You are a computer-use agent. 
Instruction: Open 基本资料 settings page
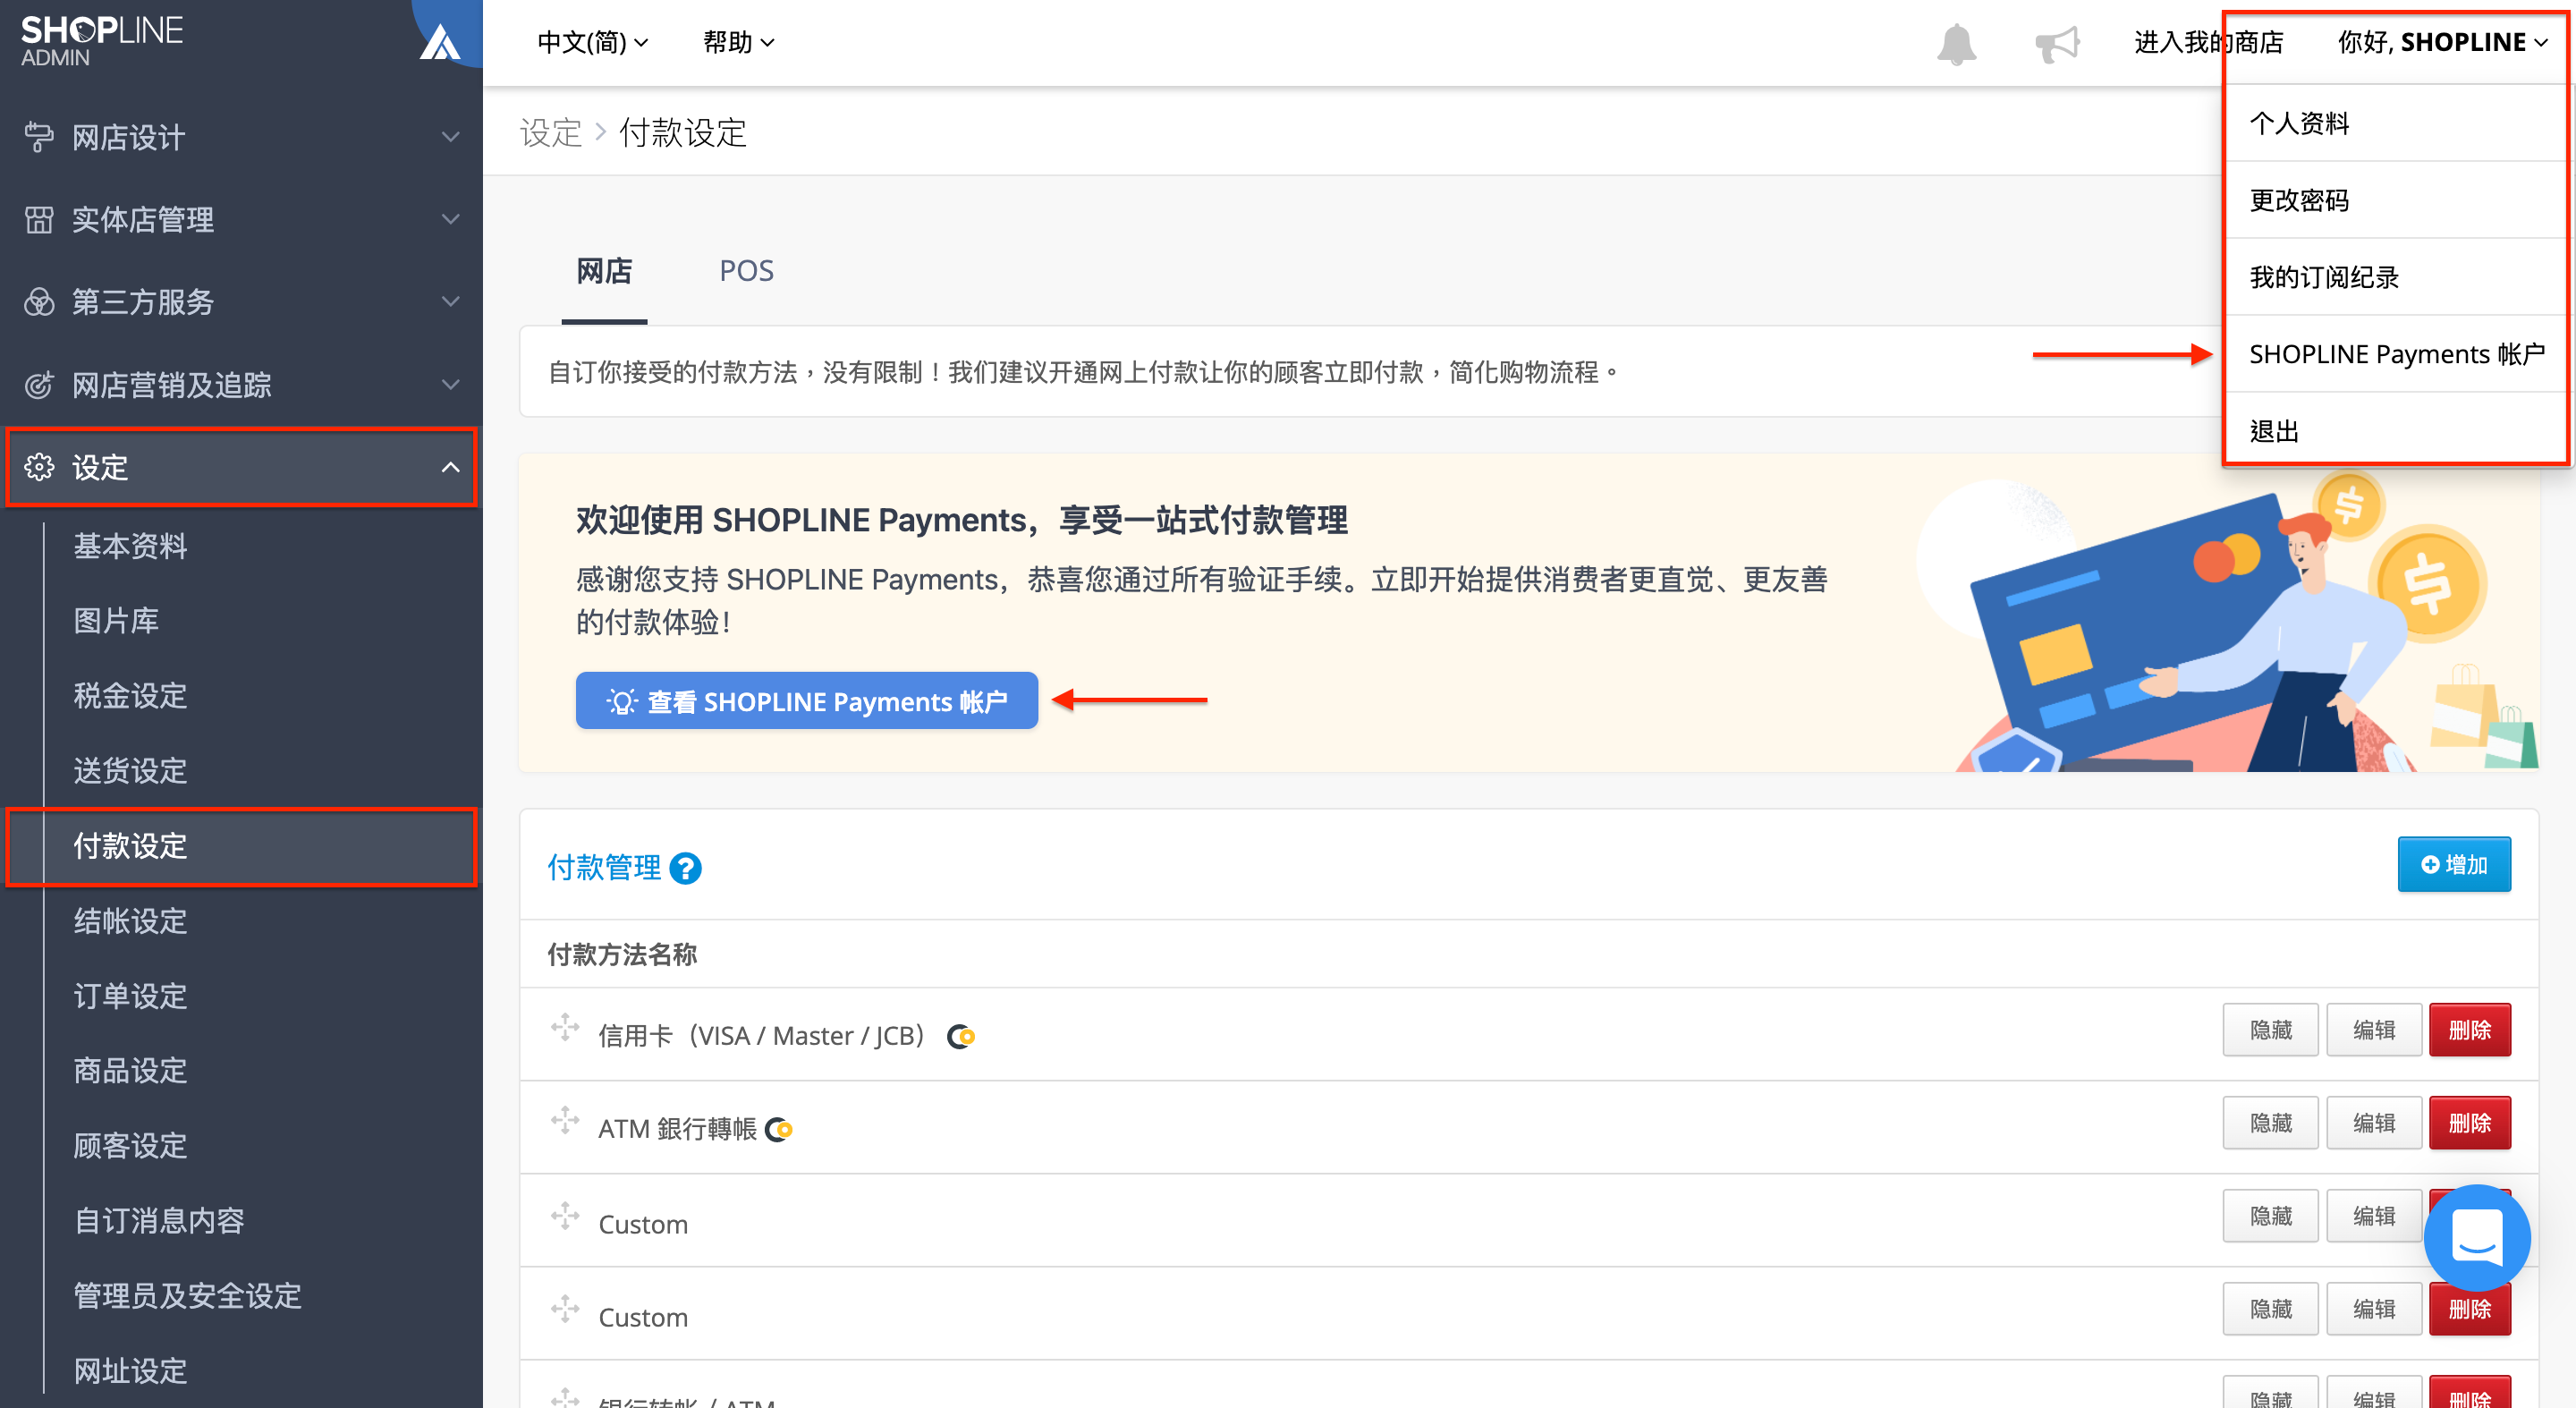coord(130,546)
